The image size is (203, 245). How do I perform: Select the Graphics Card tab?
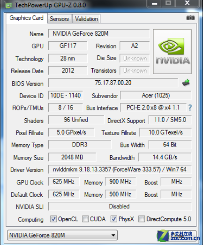(x=26, y=18)
